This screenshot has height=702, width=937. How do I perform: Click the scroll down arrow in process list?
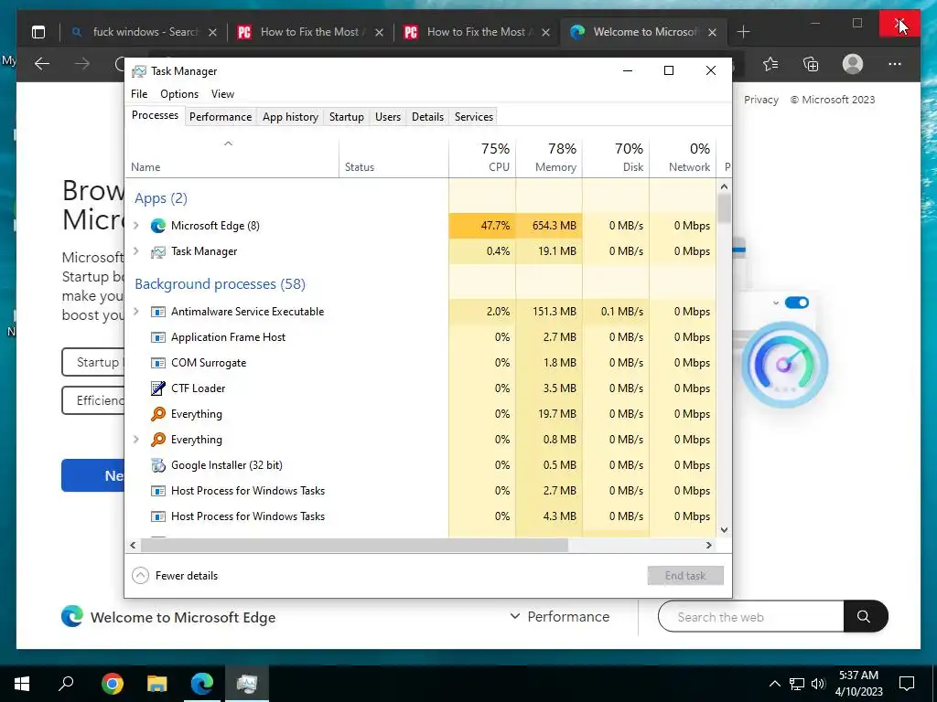pyautogui.click(x=725, y=530)
